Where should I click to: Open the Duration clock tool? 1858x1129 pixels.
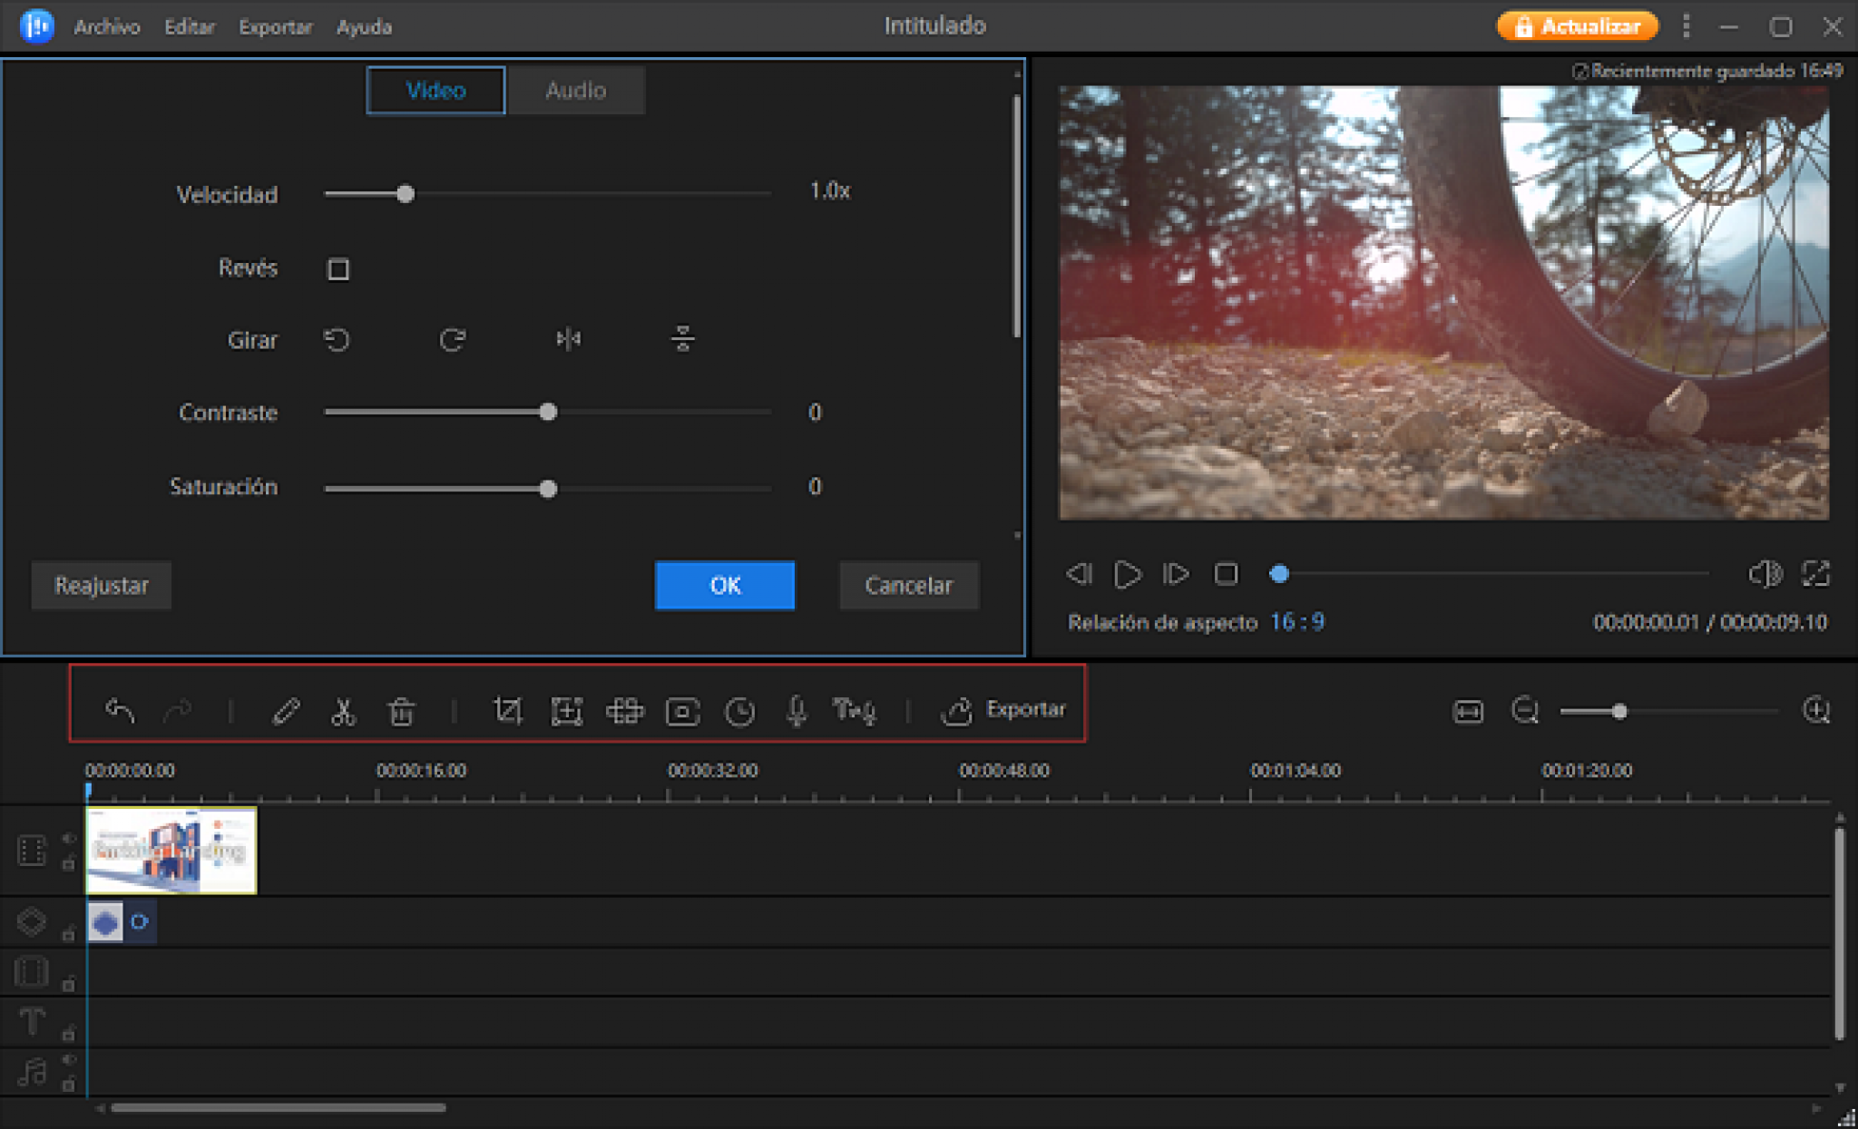pyautogui.click(x=740, y=712)
